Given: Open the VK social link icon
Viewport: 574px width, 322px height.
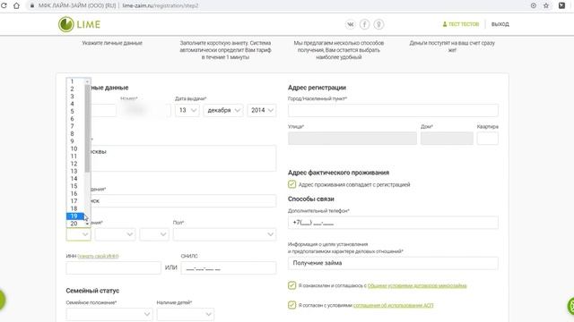Looking at the screenshot, I should pos(351,24).
